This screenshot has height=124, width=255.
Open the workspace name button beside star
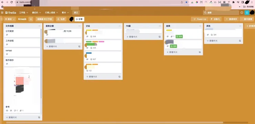coord(44,19)
